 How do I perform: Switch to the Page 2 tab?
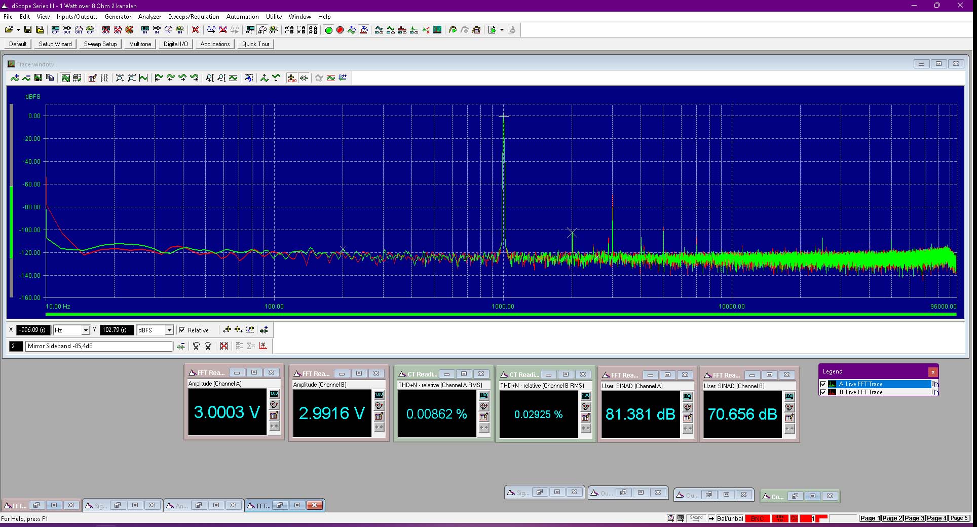(x=892, y=518)
